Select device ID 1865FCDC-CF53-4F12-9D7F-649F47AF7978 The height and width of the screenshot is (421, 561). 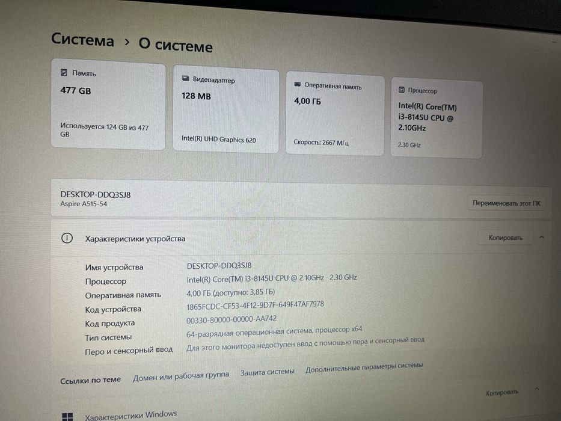tap(255, 306)
